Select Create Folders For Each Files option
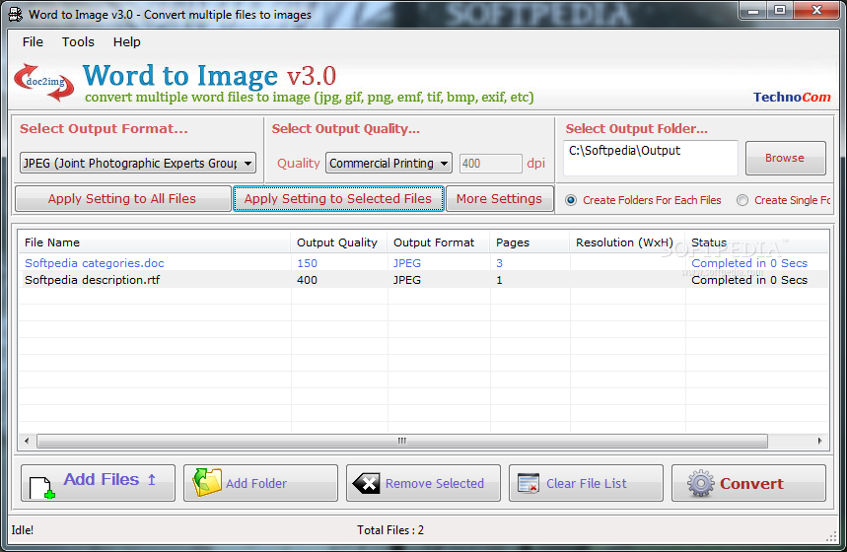The height and width of the screenshot is (552, 847). (x=571, y=200)
